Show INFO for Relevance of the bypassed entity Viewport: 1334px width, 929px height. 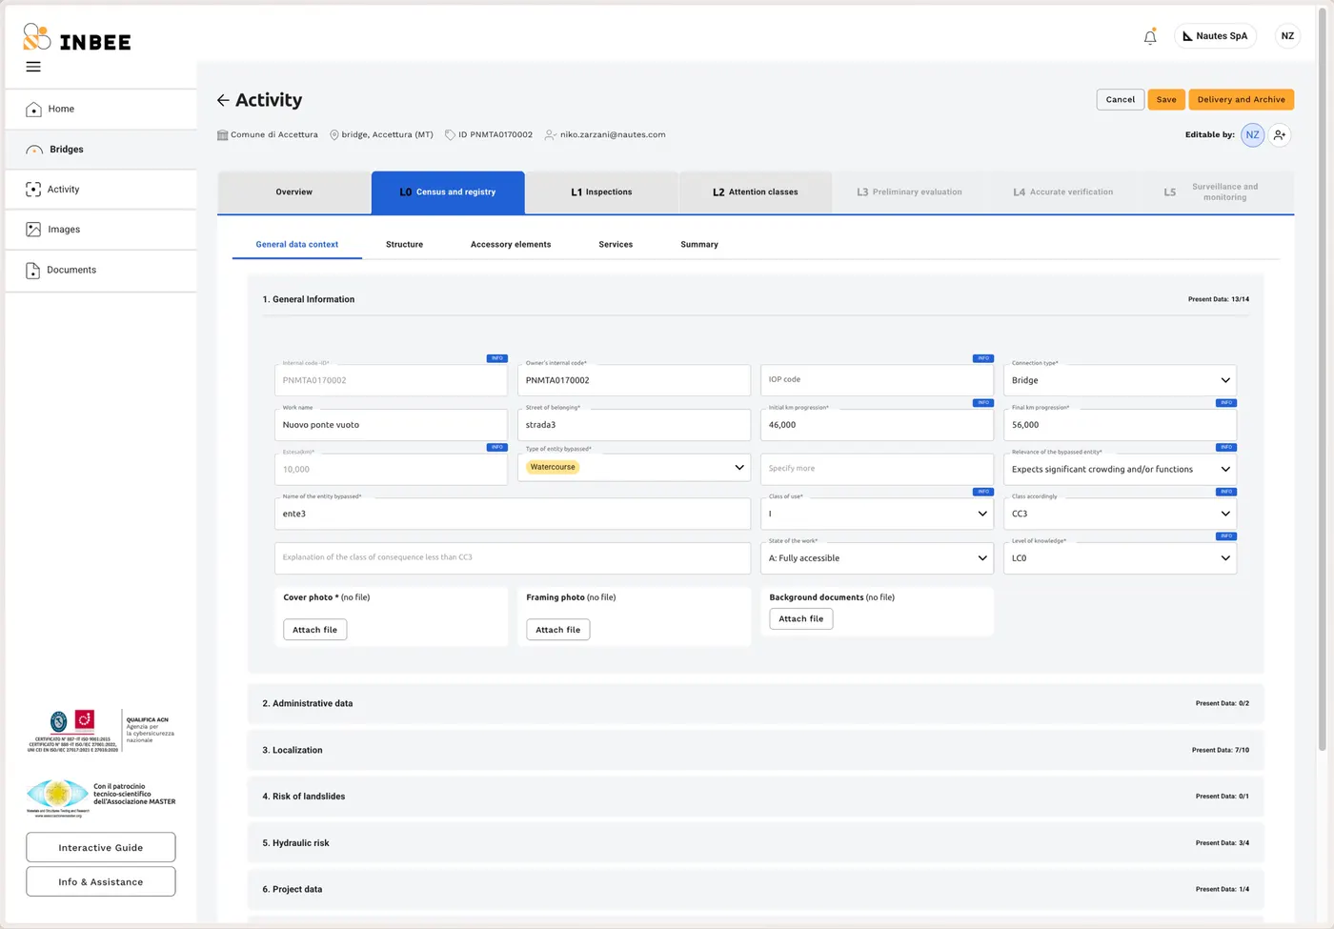[x=1226, y=447]
